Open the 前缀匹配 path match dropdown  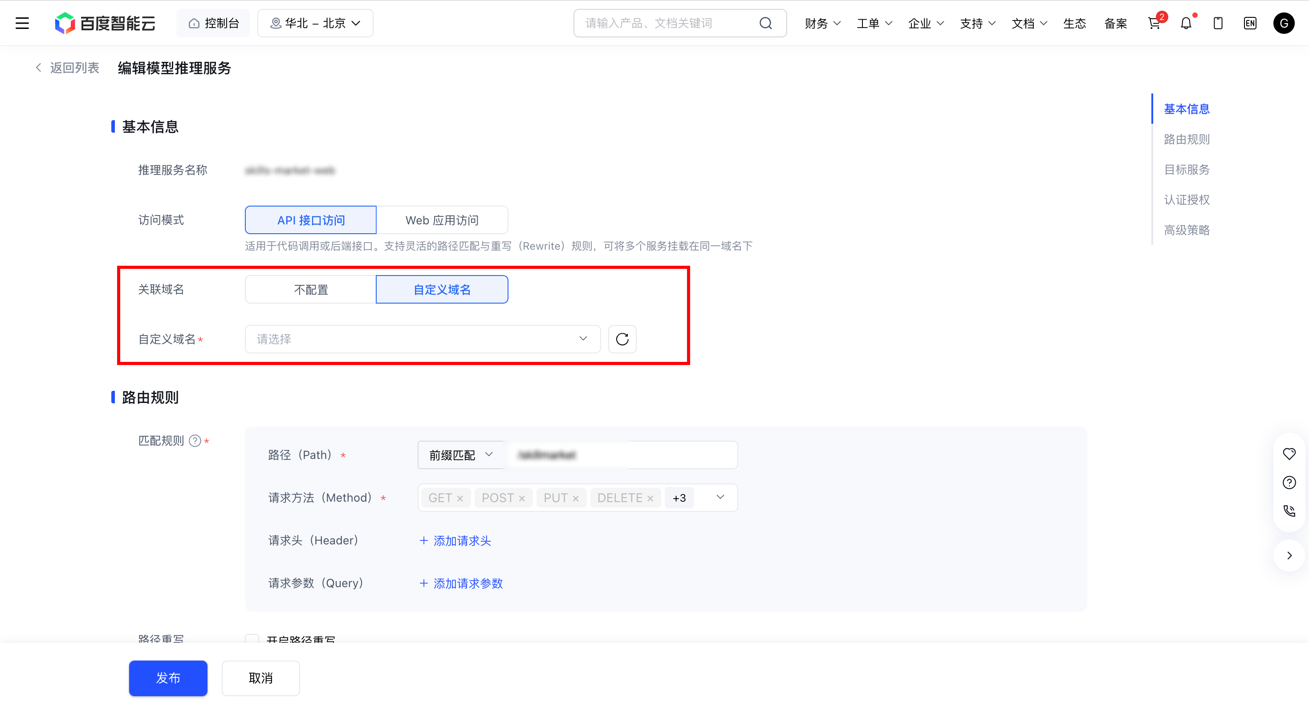click(x=460, y=455)
